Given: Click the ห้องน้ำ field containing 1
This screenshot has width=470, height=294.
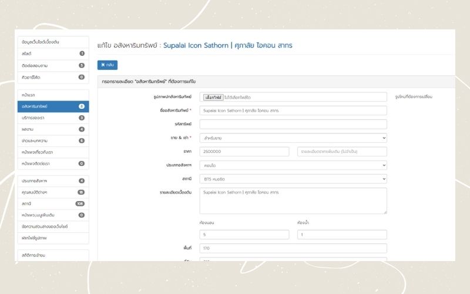Looking at the screenshot, I should 342,235.
